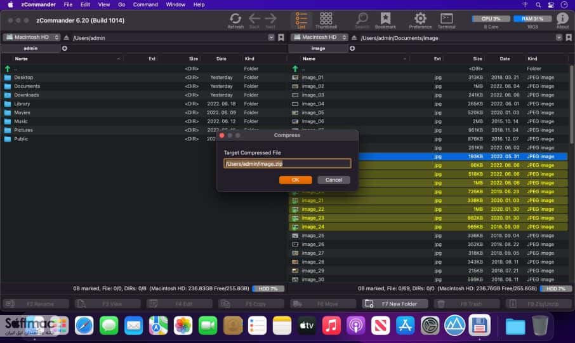This screenshot has width=575, height=343.
Task: Select the image tab
Action: (319, 48)
